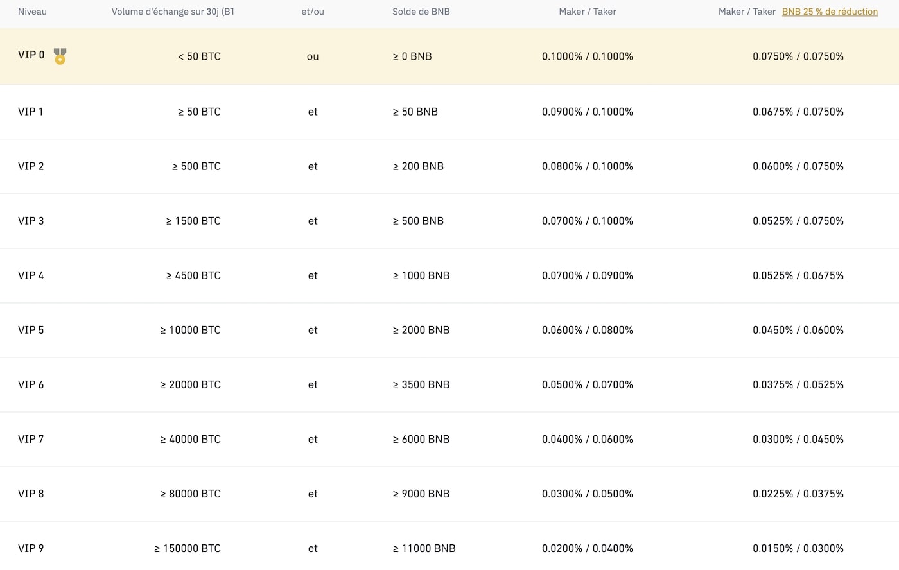Click the '≥ 200 BNB' balance cell
Screen dimensions: 899x570
pyautogui.click(x=418, y=166)
